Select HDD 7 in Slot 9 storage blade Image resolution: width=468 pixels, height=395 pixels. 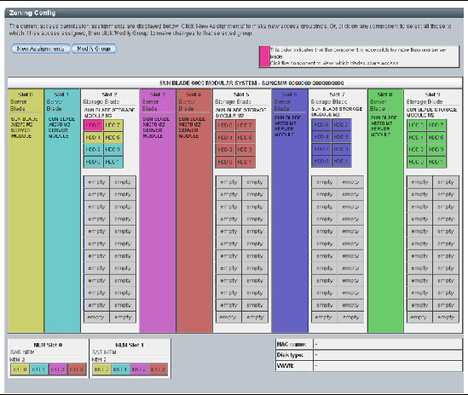[x=436, y=125]
